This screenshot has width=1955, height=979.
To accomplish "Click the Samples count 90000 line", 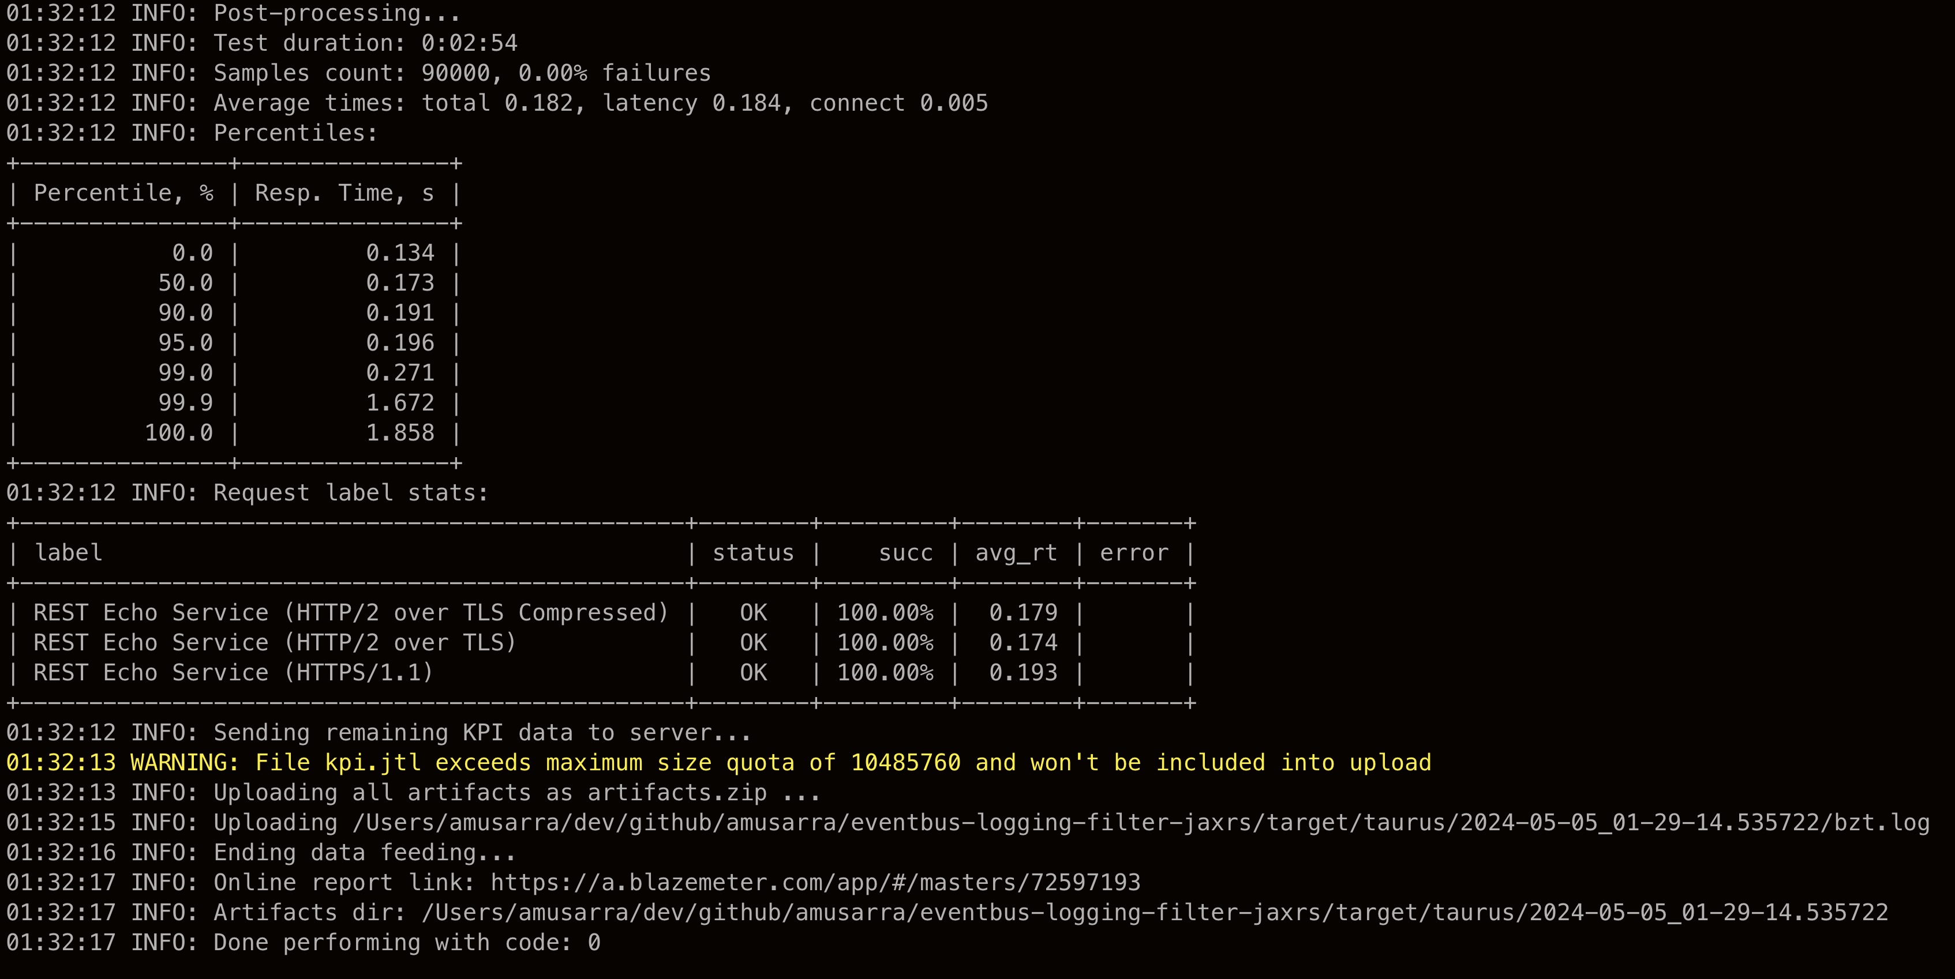I will point(462,73).
